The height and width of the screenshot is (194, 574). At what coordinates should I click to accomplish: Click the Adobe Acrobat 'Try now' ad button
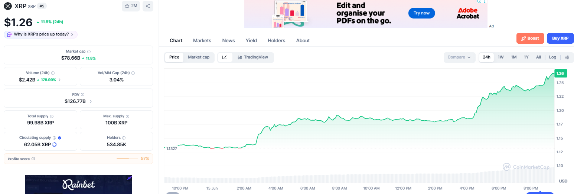(x=421, y=13)
